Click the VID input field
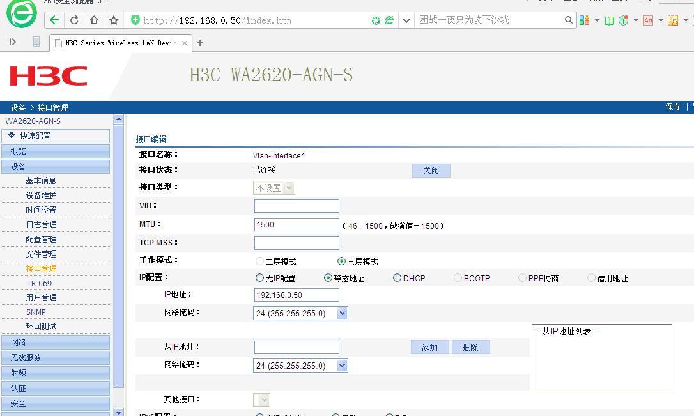The width and height of the screenshot is (694, 416). click(297, 206)
